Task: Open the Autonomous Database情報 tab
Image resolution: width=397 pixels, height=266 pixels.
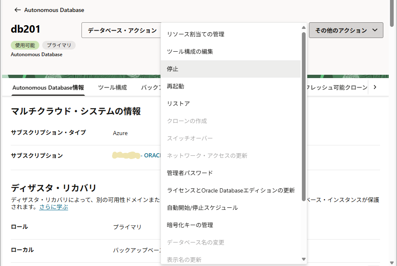Action: (x=48, y=88)
